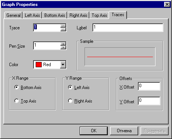Go to the Top Axis tab
The width and height of the screenshot is (172, 139).
(100, 15)
